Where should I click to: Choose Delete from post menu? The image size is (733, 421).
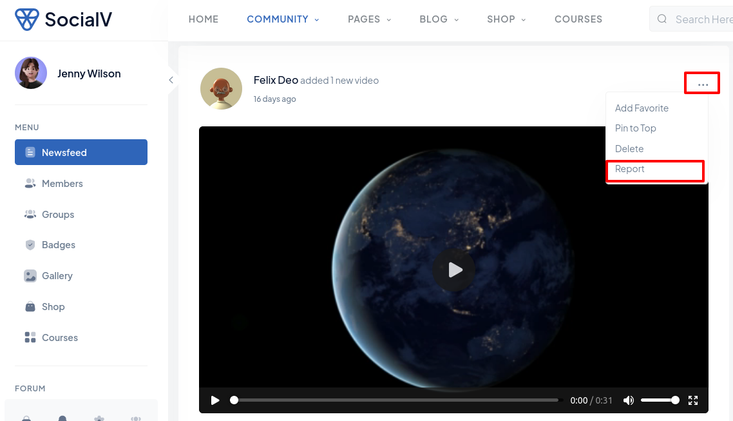click(x=629, y=149)
